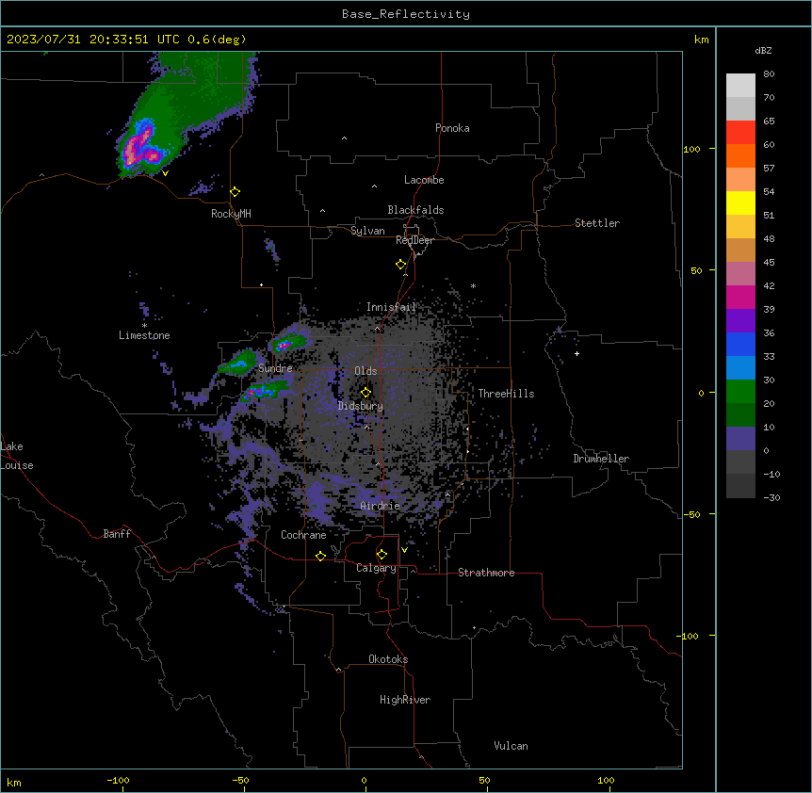Viewport: 812px width, 793px height.
Task: Click the Stettler city label
Action: tap(597, 223)
